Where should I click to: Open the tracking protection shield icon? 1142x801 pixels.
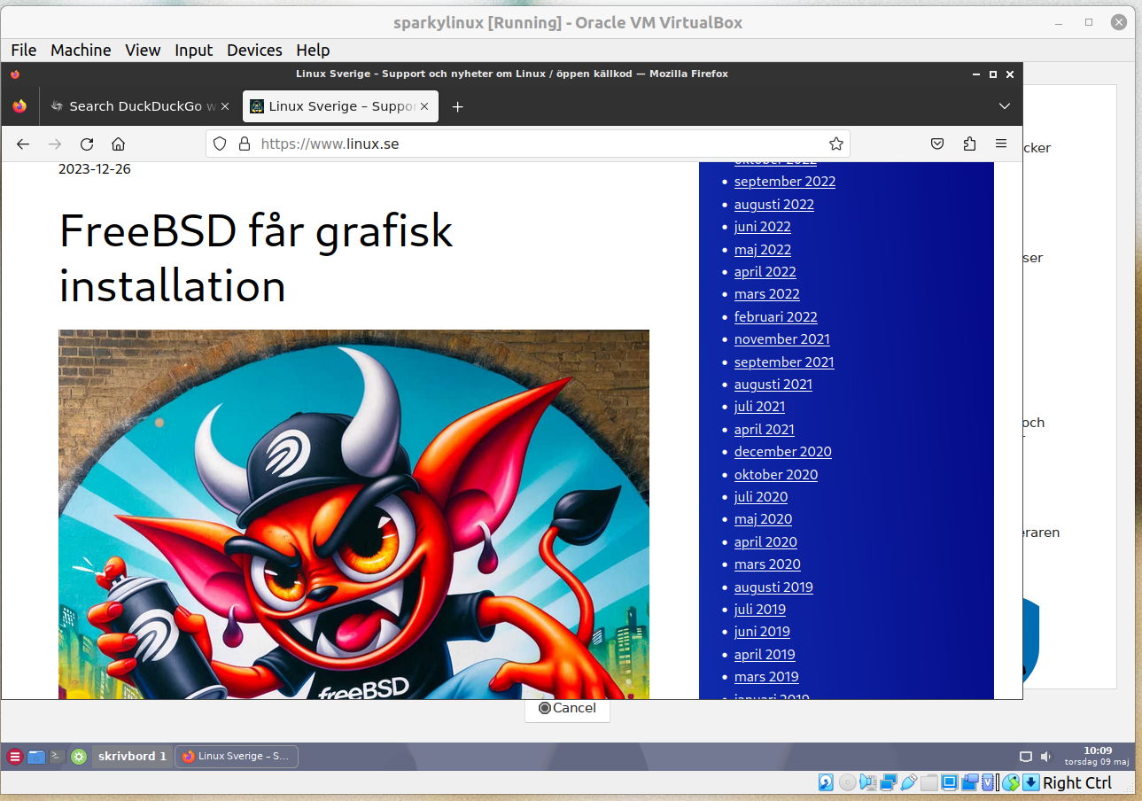tap(220, 144)
